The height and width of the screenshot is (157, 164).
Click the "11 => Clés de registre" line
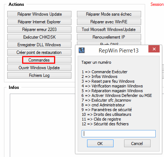[x=101, y=119]
